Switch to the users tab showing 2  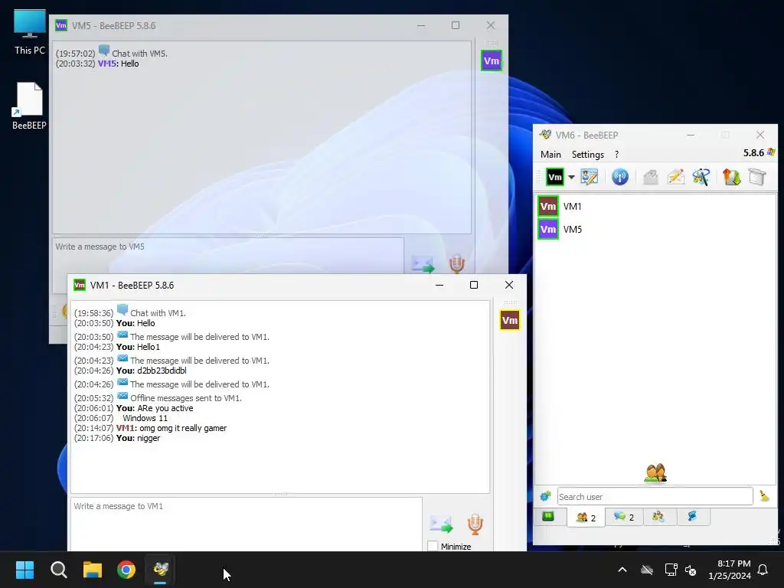[586, 517]
